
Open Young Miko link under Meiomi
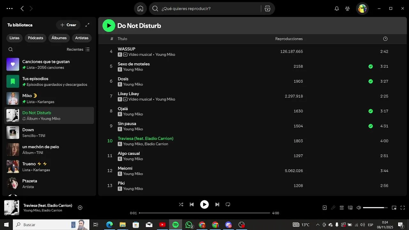[133, 174]
